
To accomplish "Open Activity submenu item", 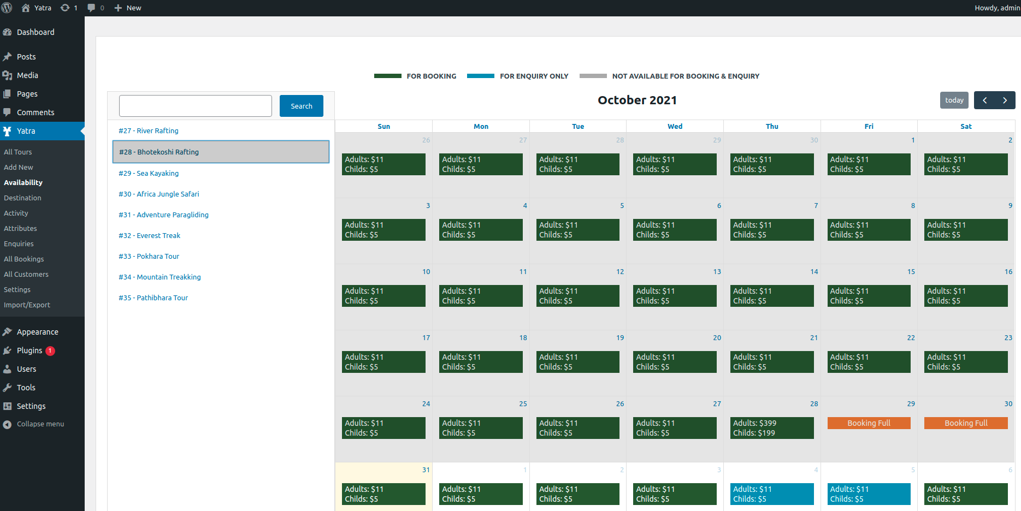I will click(16, 213).
